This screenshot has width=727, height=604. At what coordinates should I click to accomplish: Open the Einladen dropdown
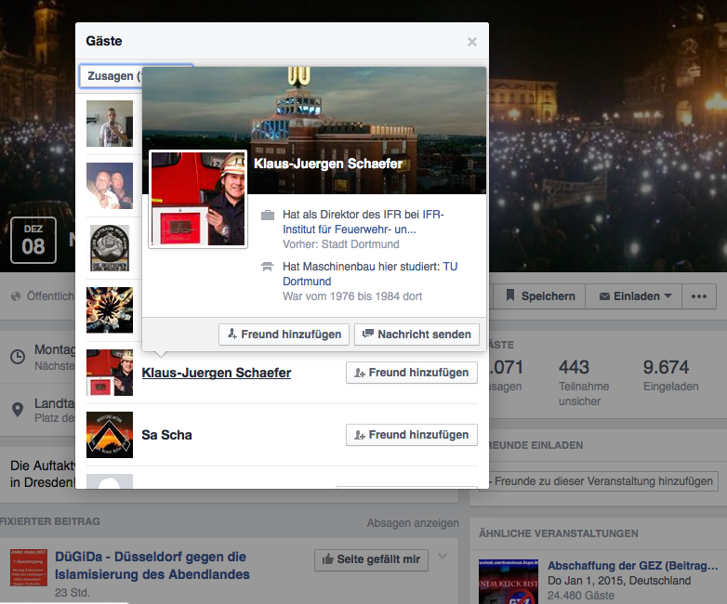point(633,296)
